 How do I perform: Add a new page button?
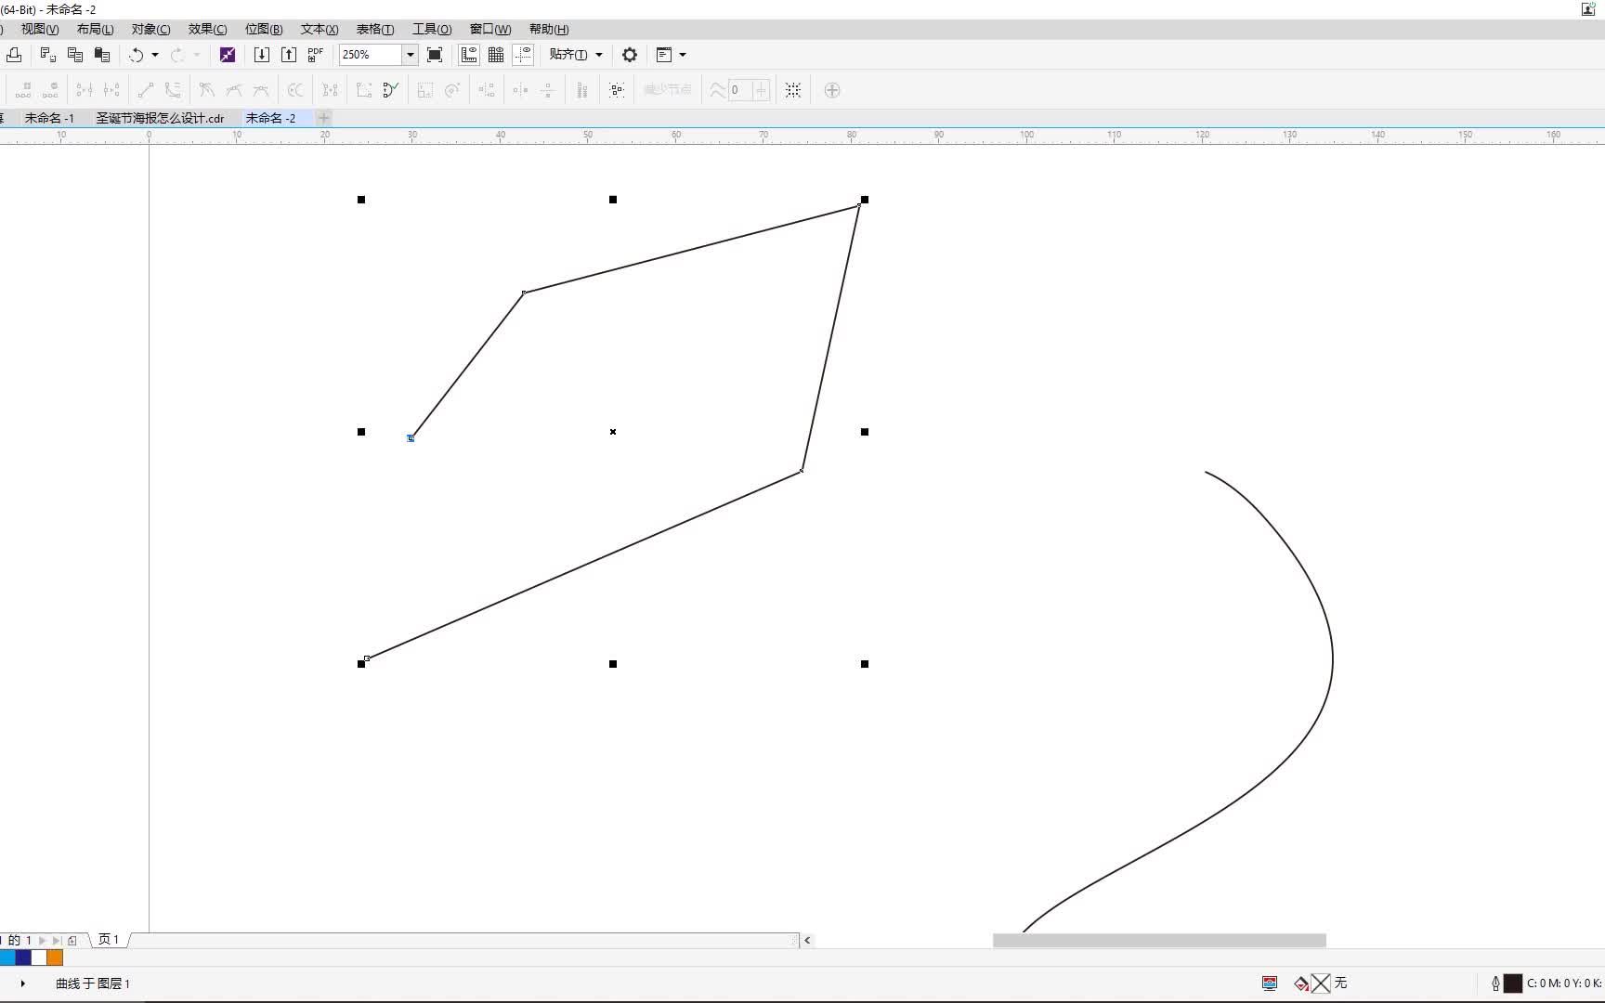72,940
